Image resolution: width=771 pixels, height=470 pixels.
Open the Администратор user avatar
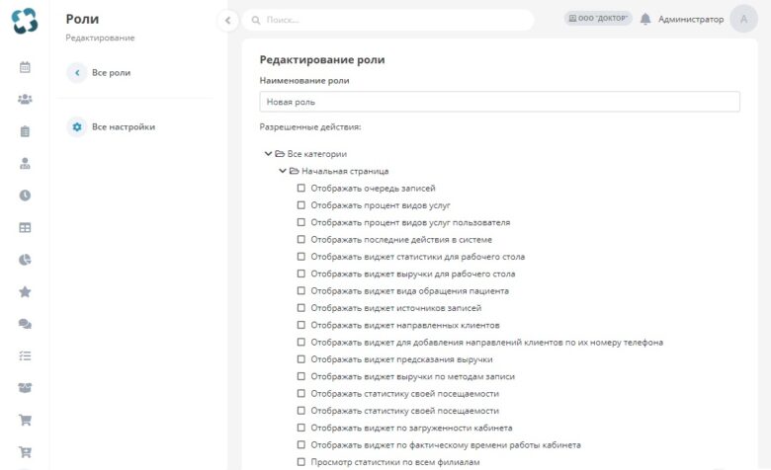click(743, 19)
